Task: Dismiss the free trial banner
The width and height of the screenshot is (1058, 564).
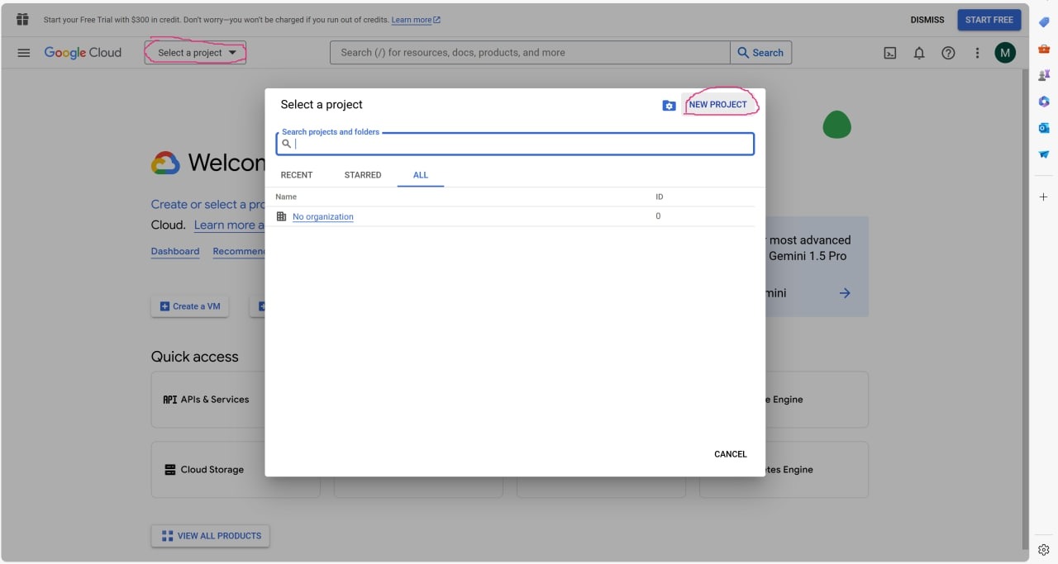Action: pyautogui.click(x=927, y=20)
